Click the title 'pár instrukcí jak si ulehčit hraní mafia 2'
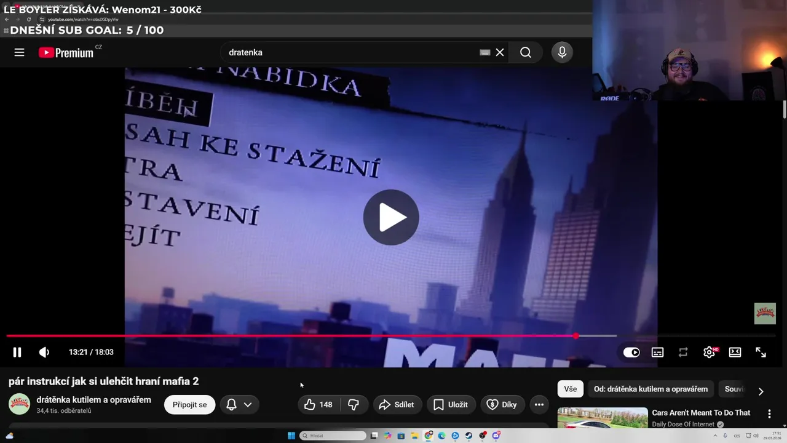Viewport: 787px width, 443px height. coord(103,381)
